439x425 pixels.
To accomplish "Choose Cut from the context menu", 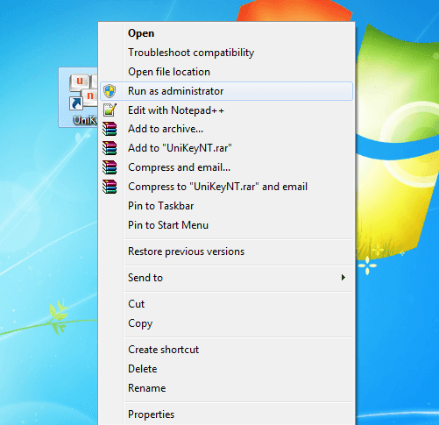I will pyautogui.click(x=226, y=304).
